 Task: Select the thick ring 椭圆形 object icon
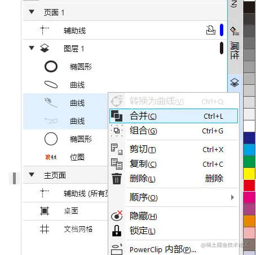click(51, 67)
